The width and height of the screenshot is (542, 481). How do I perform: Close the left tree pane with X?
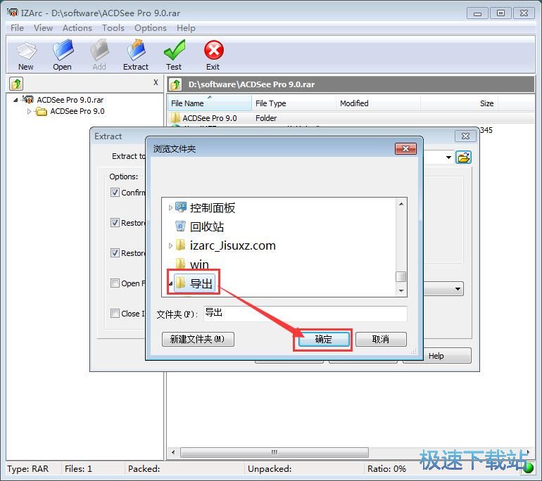(x=156, y=82)
